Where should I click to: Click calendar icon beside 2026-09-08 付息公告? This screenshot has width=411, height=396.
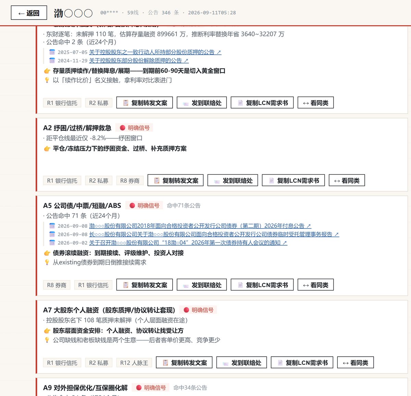(52, 226)
